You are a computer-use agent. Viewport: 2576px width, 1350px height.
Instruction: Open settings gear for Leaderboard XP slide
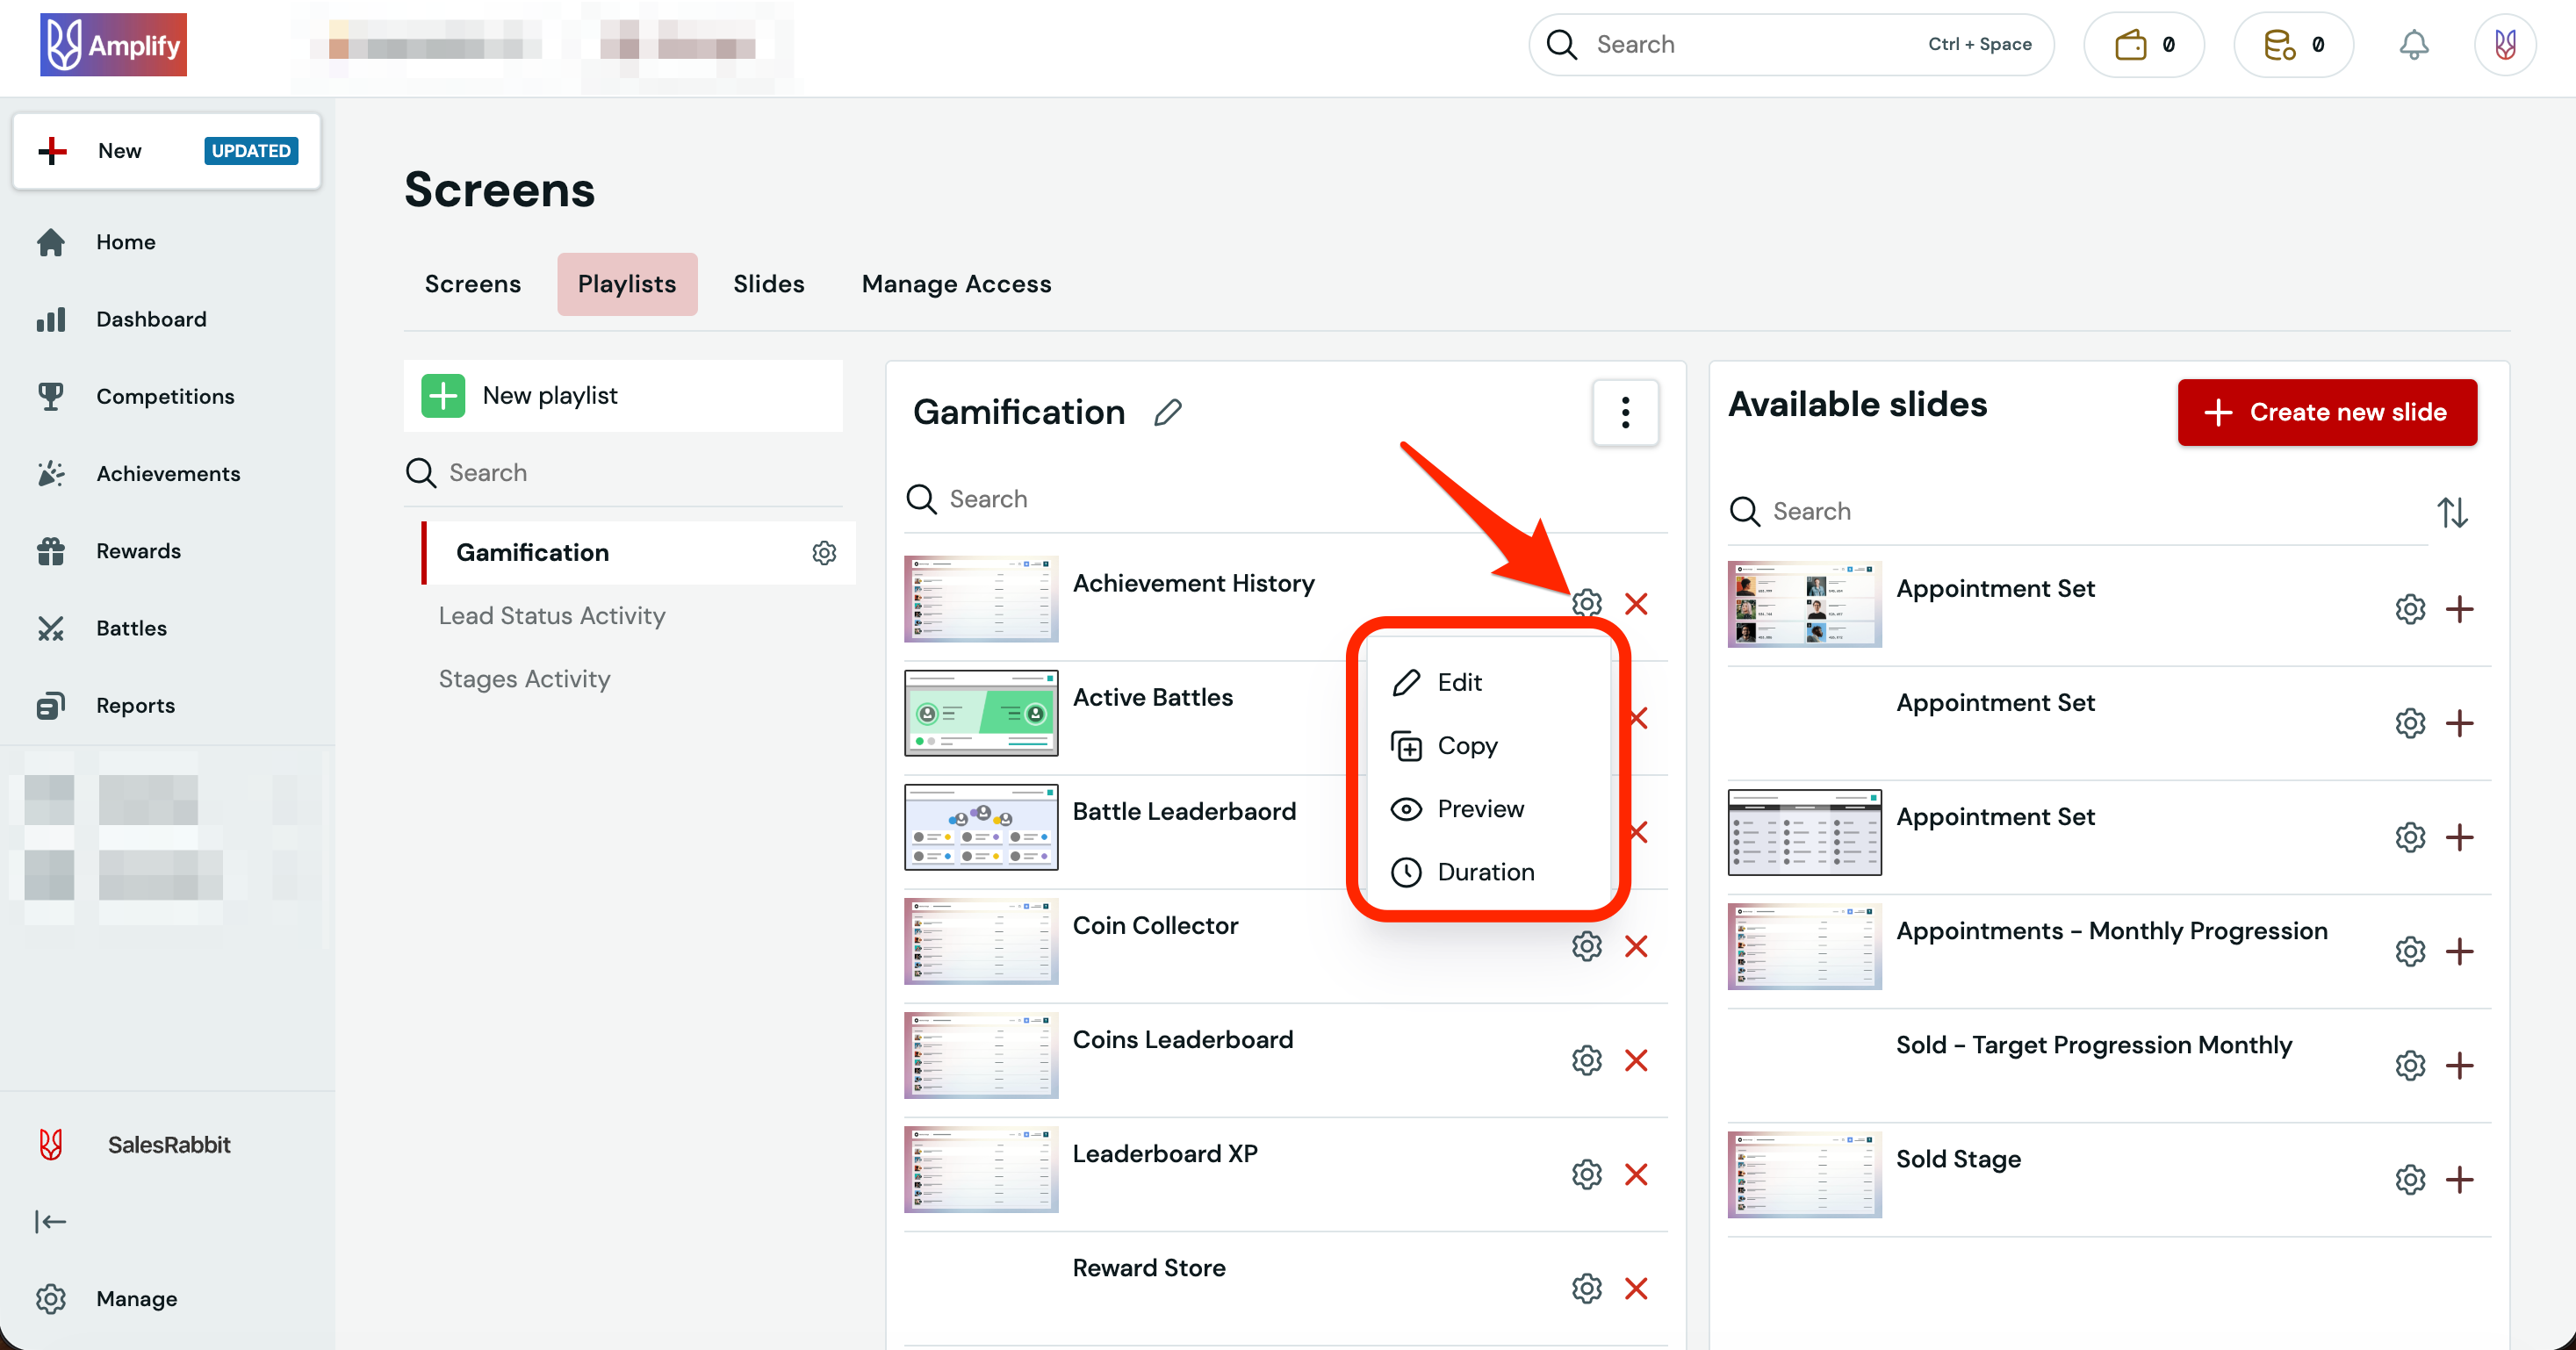pos(1586,1174)
